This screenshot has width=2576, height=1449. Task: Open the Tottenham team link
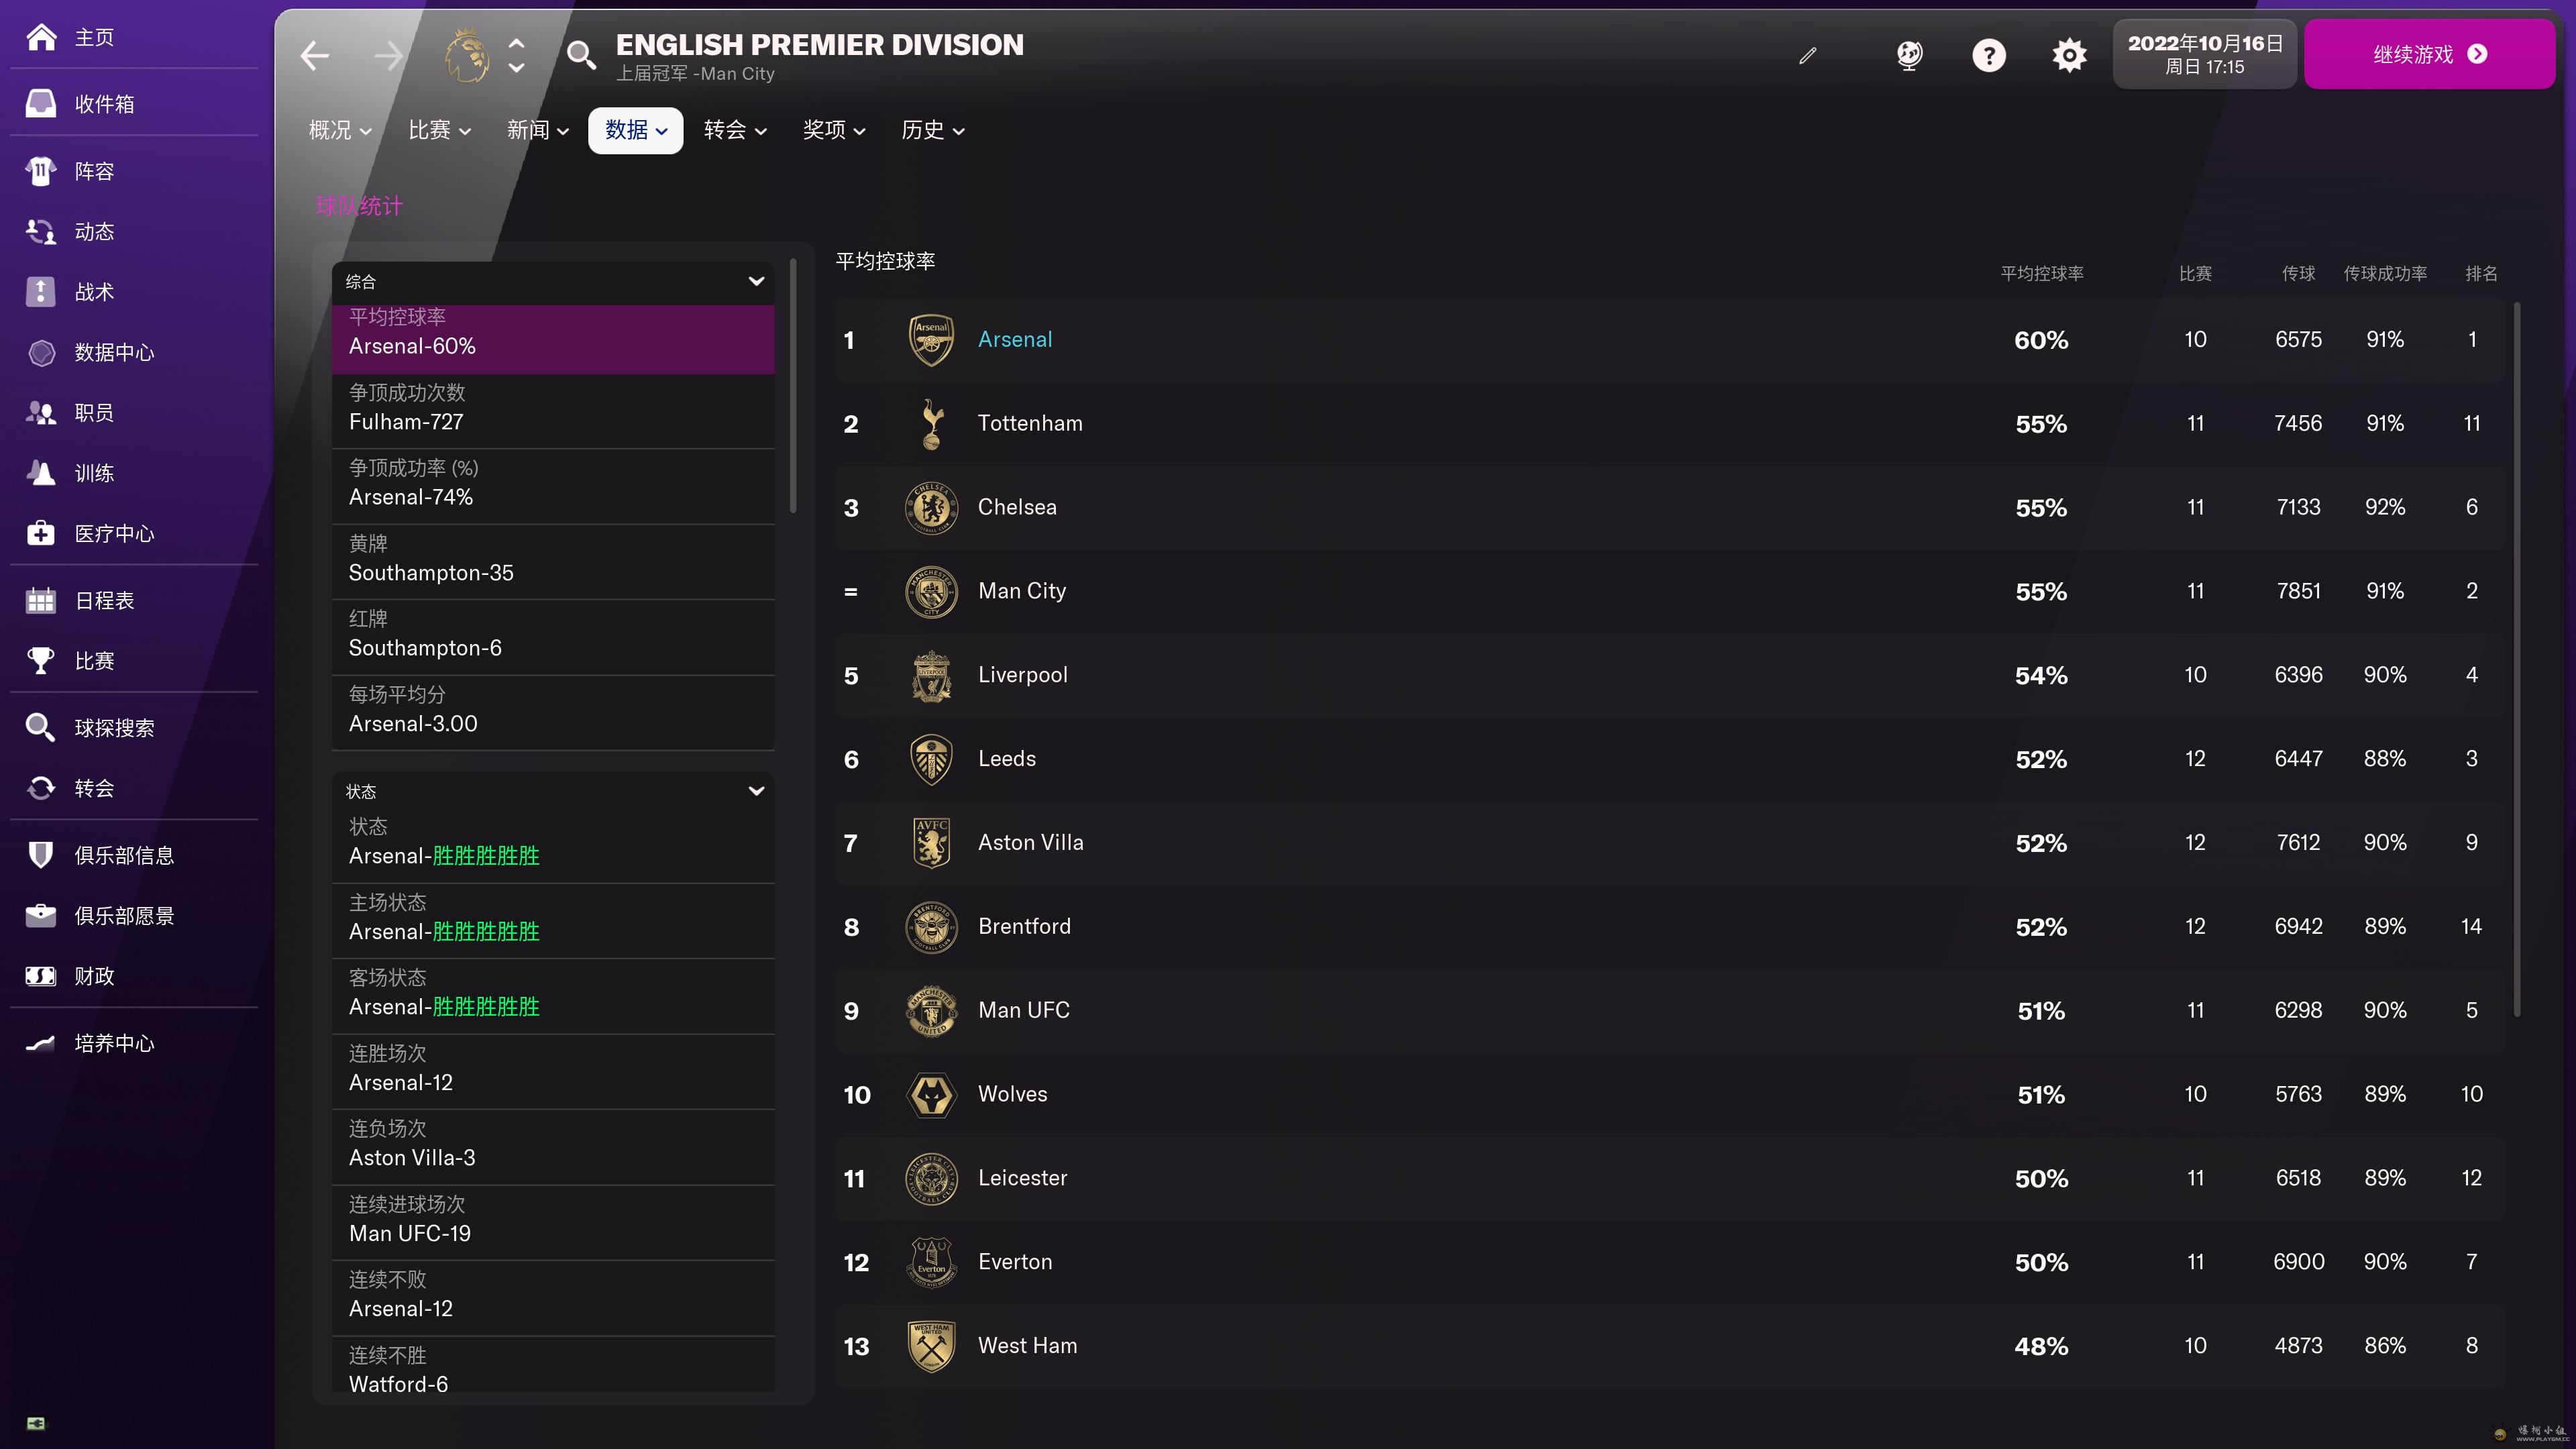[x=1030, y=423]
